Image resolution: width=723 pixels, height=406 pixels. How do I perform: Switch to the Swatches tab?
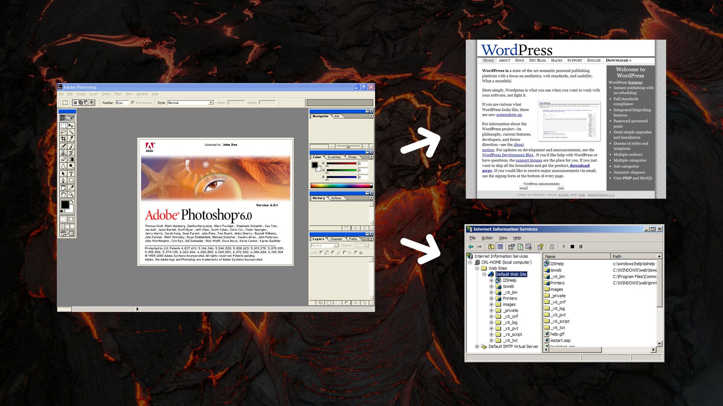pos(334,157)
